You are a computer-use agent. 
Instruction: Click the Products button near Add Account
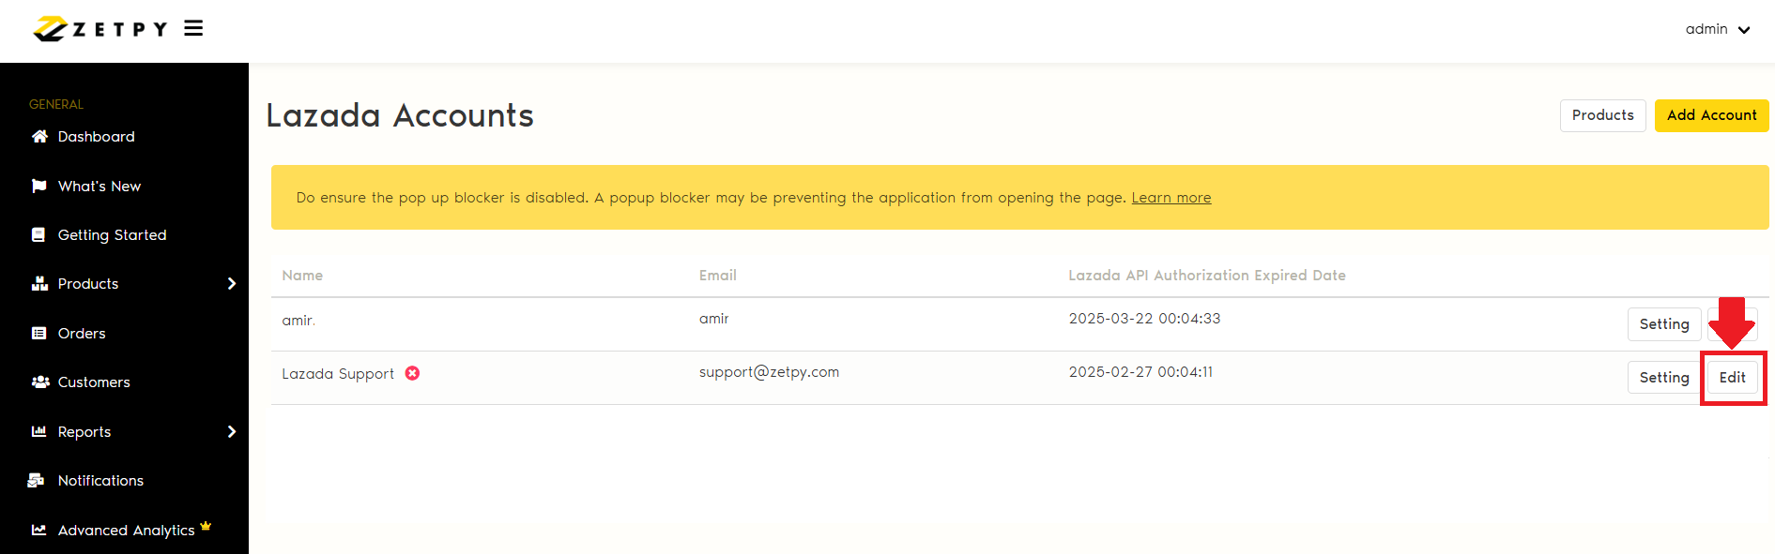(1602, 115)
